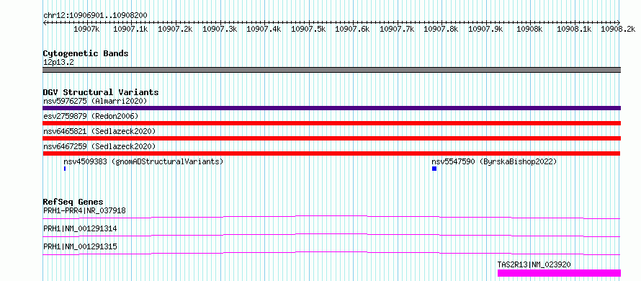The image size is (641, 281).
Task: Open variant label nsv5976275 (Almarri2020)
Action: click(95, 101)
